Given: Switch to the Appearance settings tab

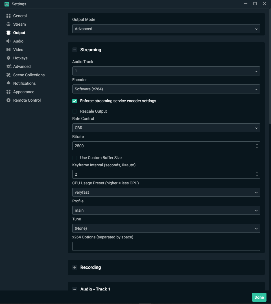Looking at the screenshot, I should (x=24, y=92).
